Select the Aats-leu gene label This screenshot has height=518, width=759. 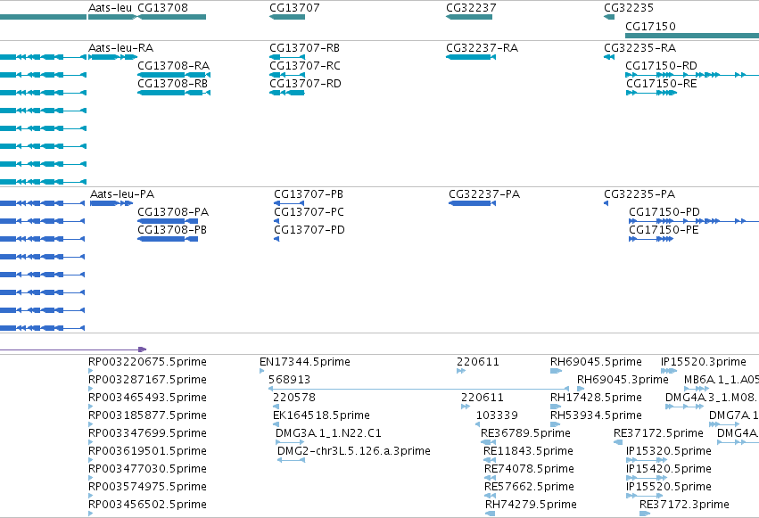click(x=110, y=8)
